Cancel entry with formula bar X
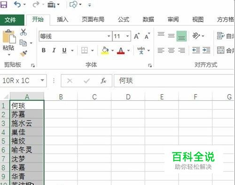Image resolution: width=235 pixels, height=185 pixels. pyautogui.click(x=70, y=81)
